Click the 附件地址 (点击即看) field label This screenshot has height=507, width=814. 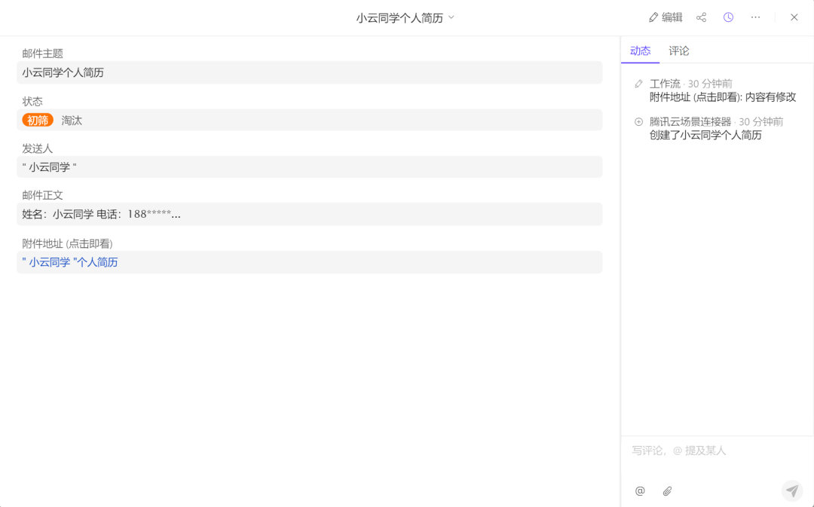[x=68, y=243]
